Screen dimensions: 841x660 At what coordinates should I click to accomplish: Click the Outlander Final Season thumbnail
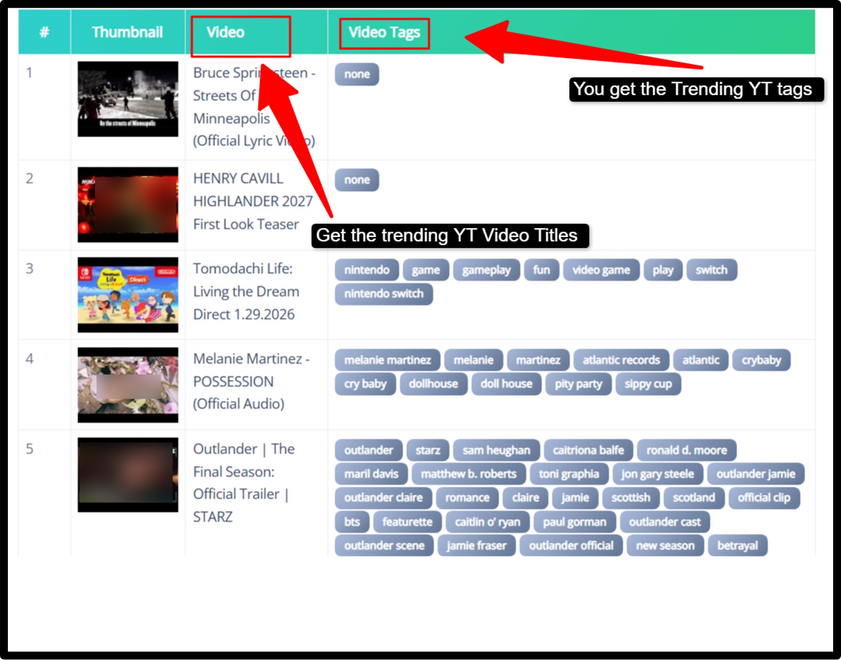click(x=128, y=475)
